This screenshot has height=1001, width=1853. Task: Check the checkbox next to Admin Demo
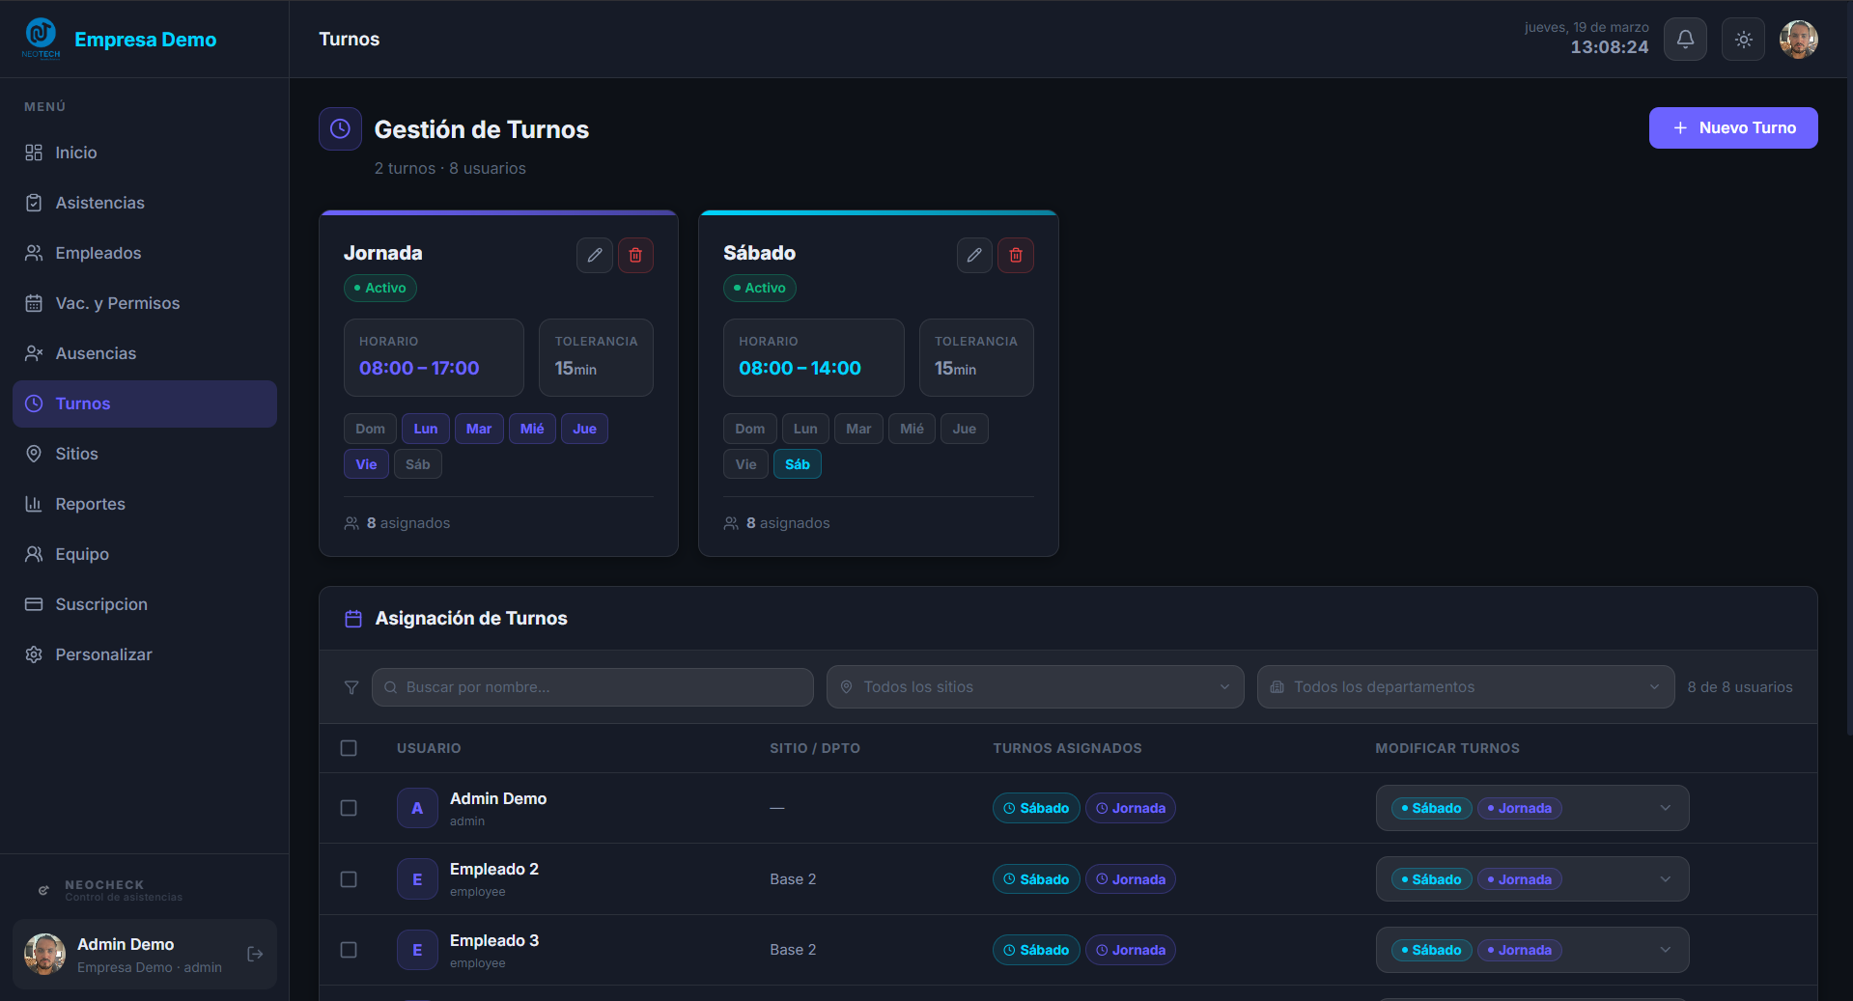coord(349,808)
